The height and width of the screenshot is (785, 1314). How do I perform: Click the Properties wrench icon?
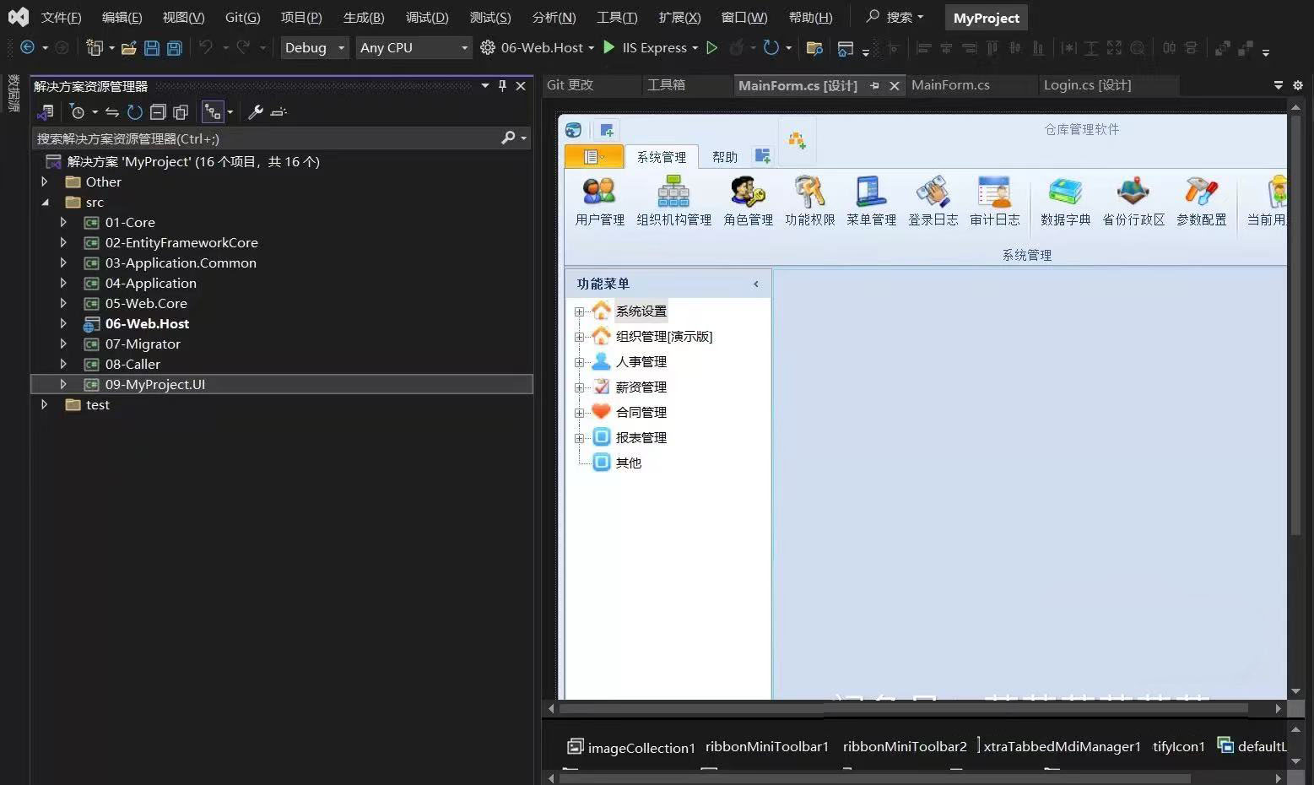point(255,112)
